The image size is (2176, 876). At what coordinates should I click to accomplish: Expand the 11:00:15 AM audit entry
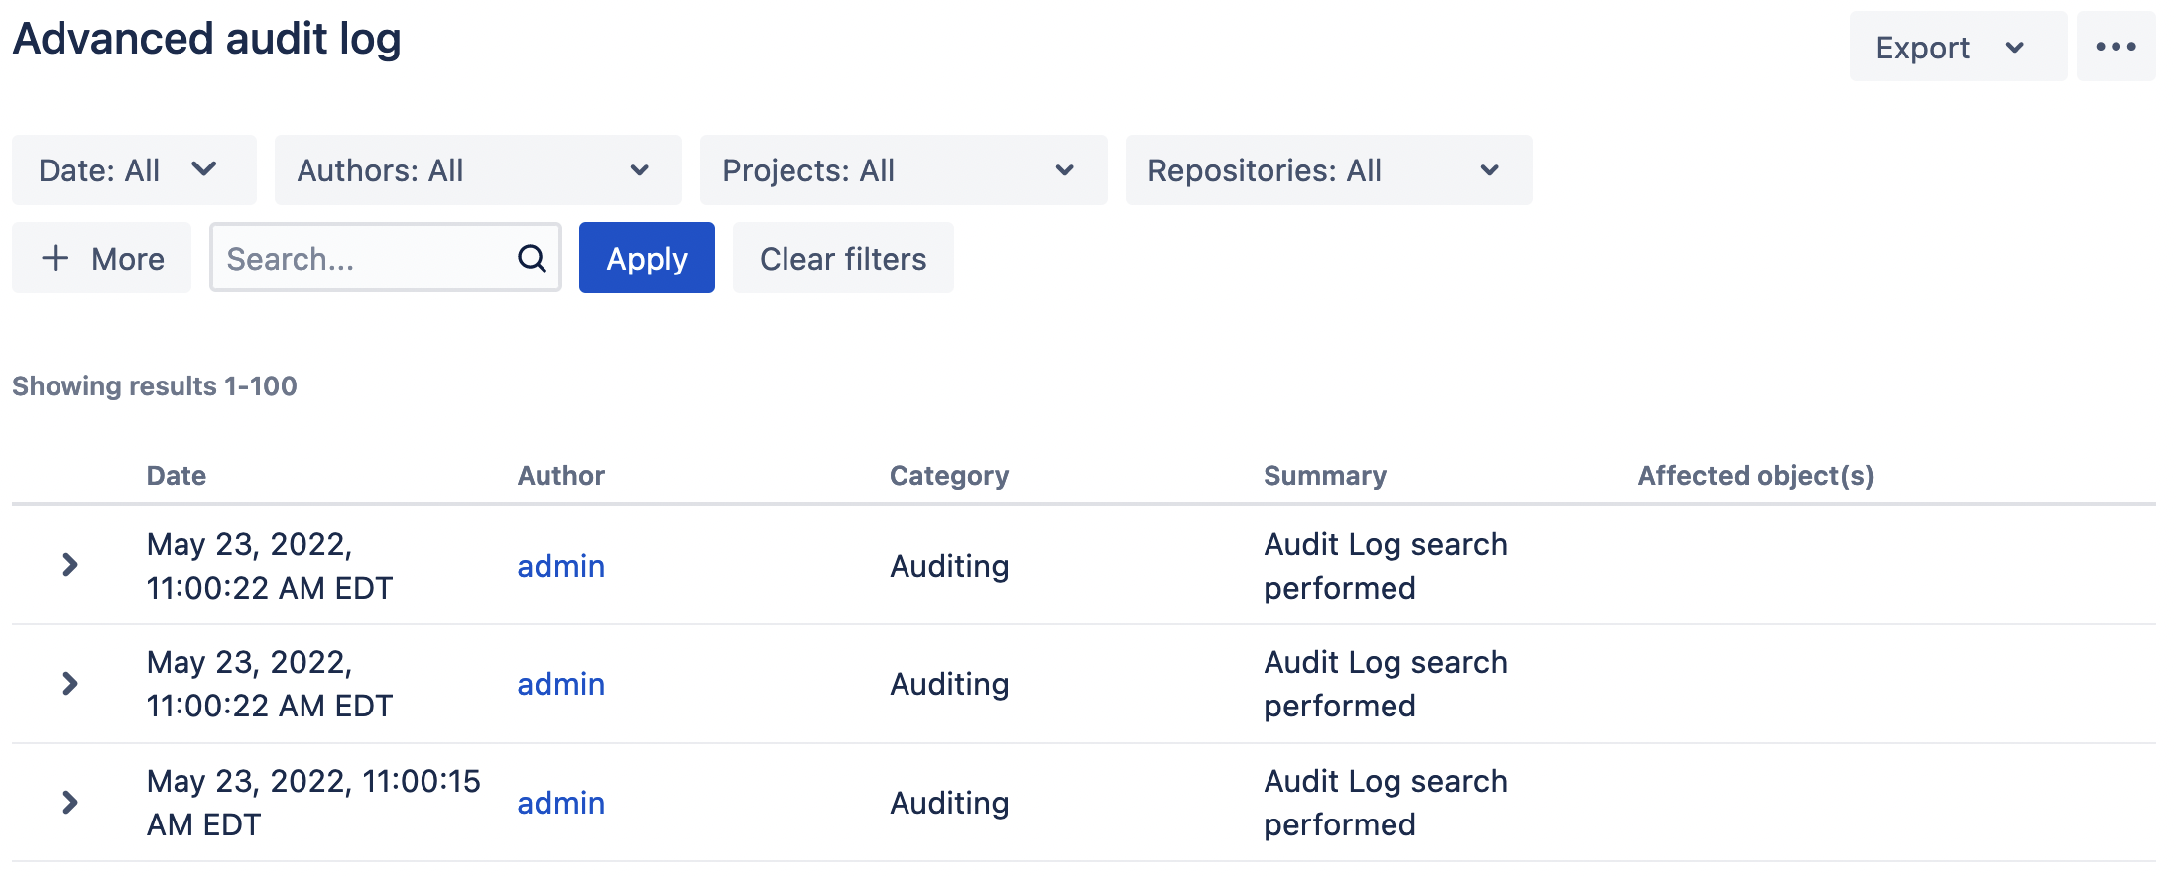69,802
